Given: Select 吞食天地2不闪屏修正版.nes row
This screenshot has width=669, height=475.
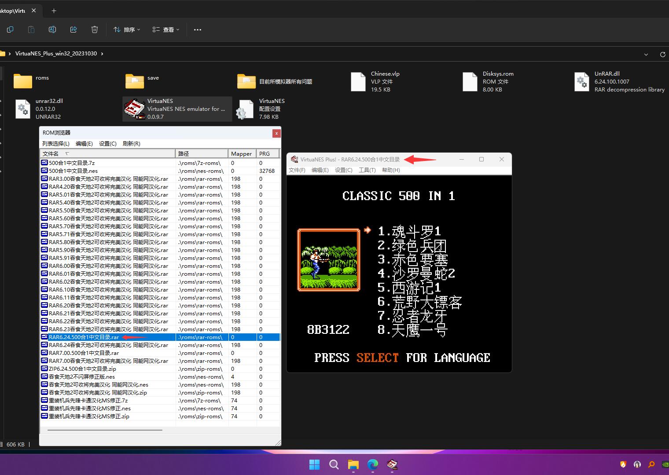Looking at the screenshot, I should (160, 376).
